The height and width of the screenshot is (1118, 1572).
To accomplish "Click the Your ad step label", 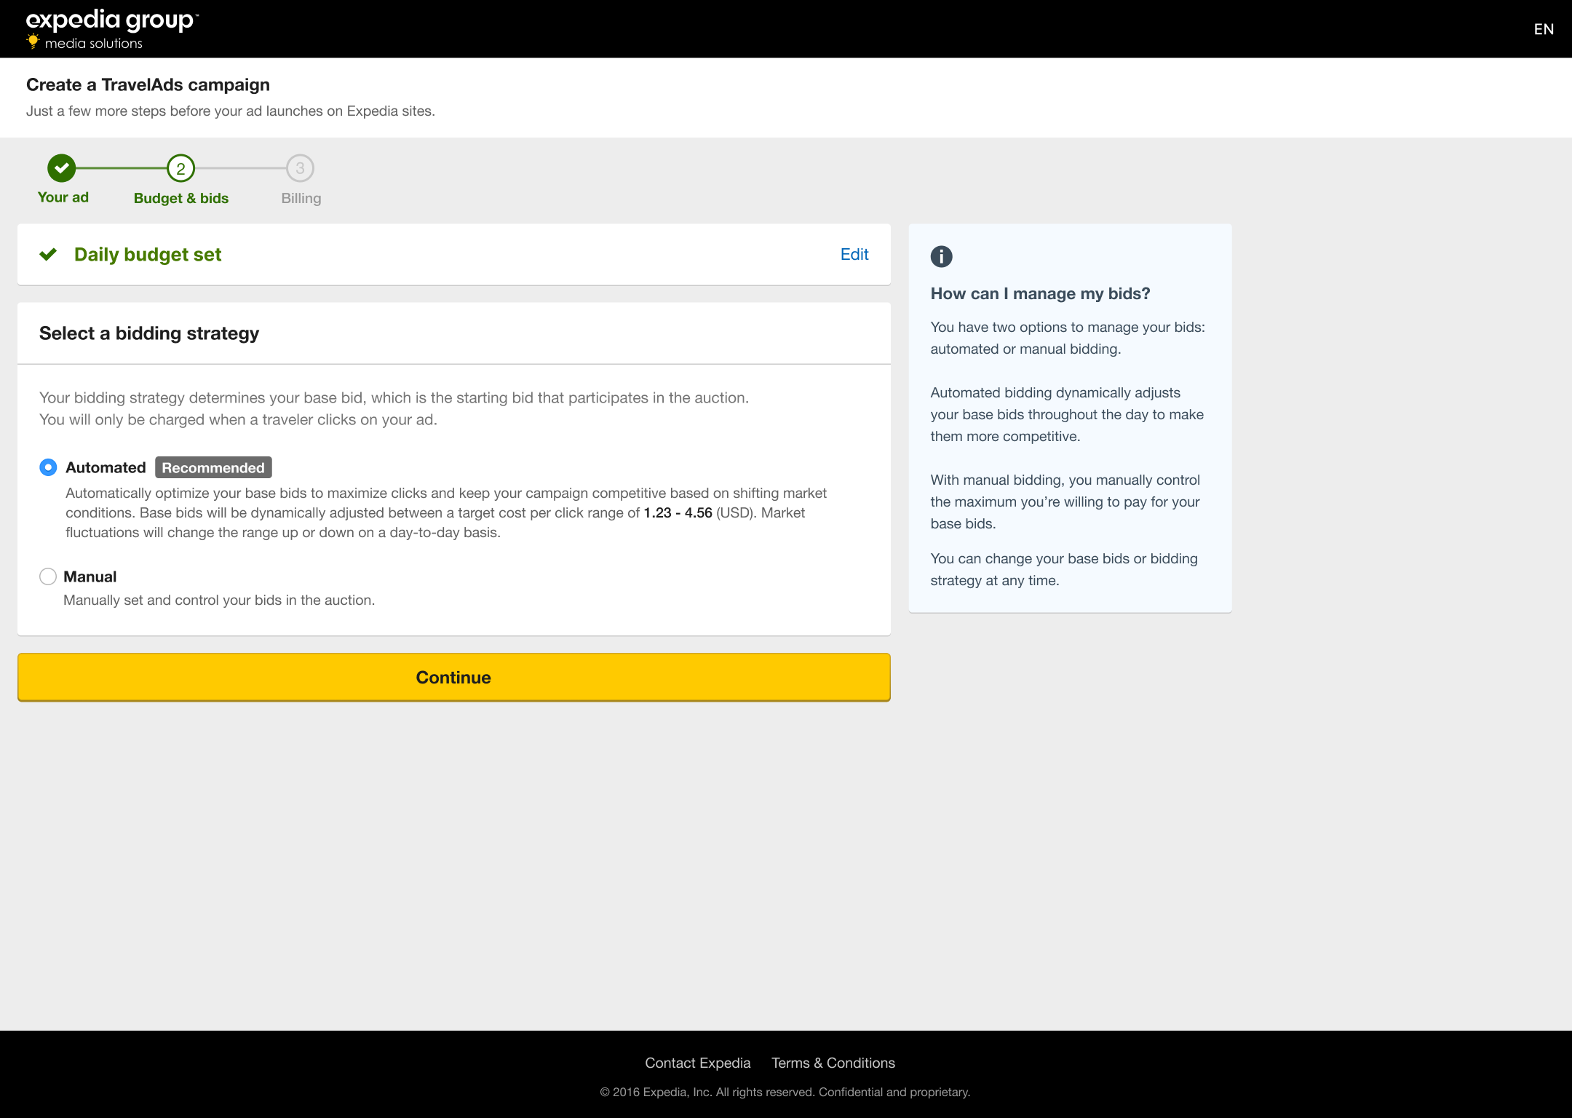I will point(63,197).
